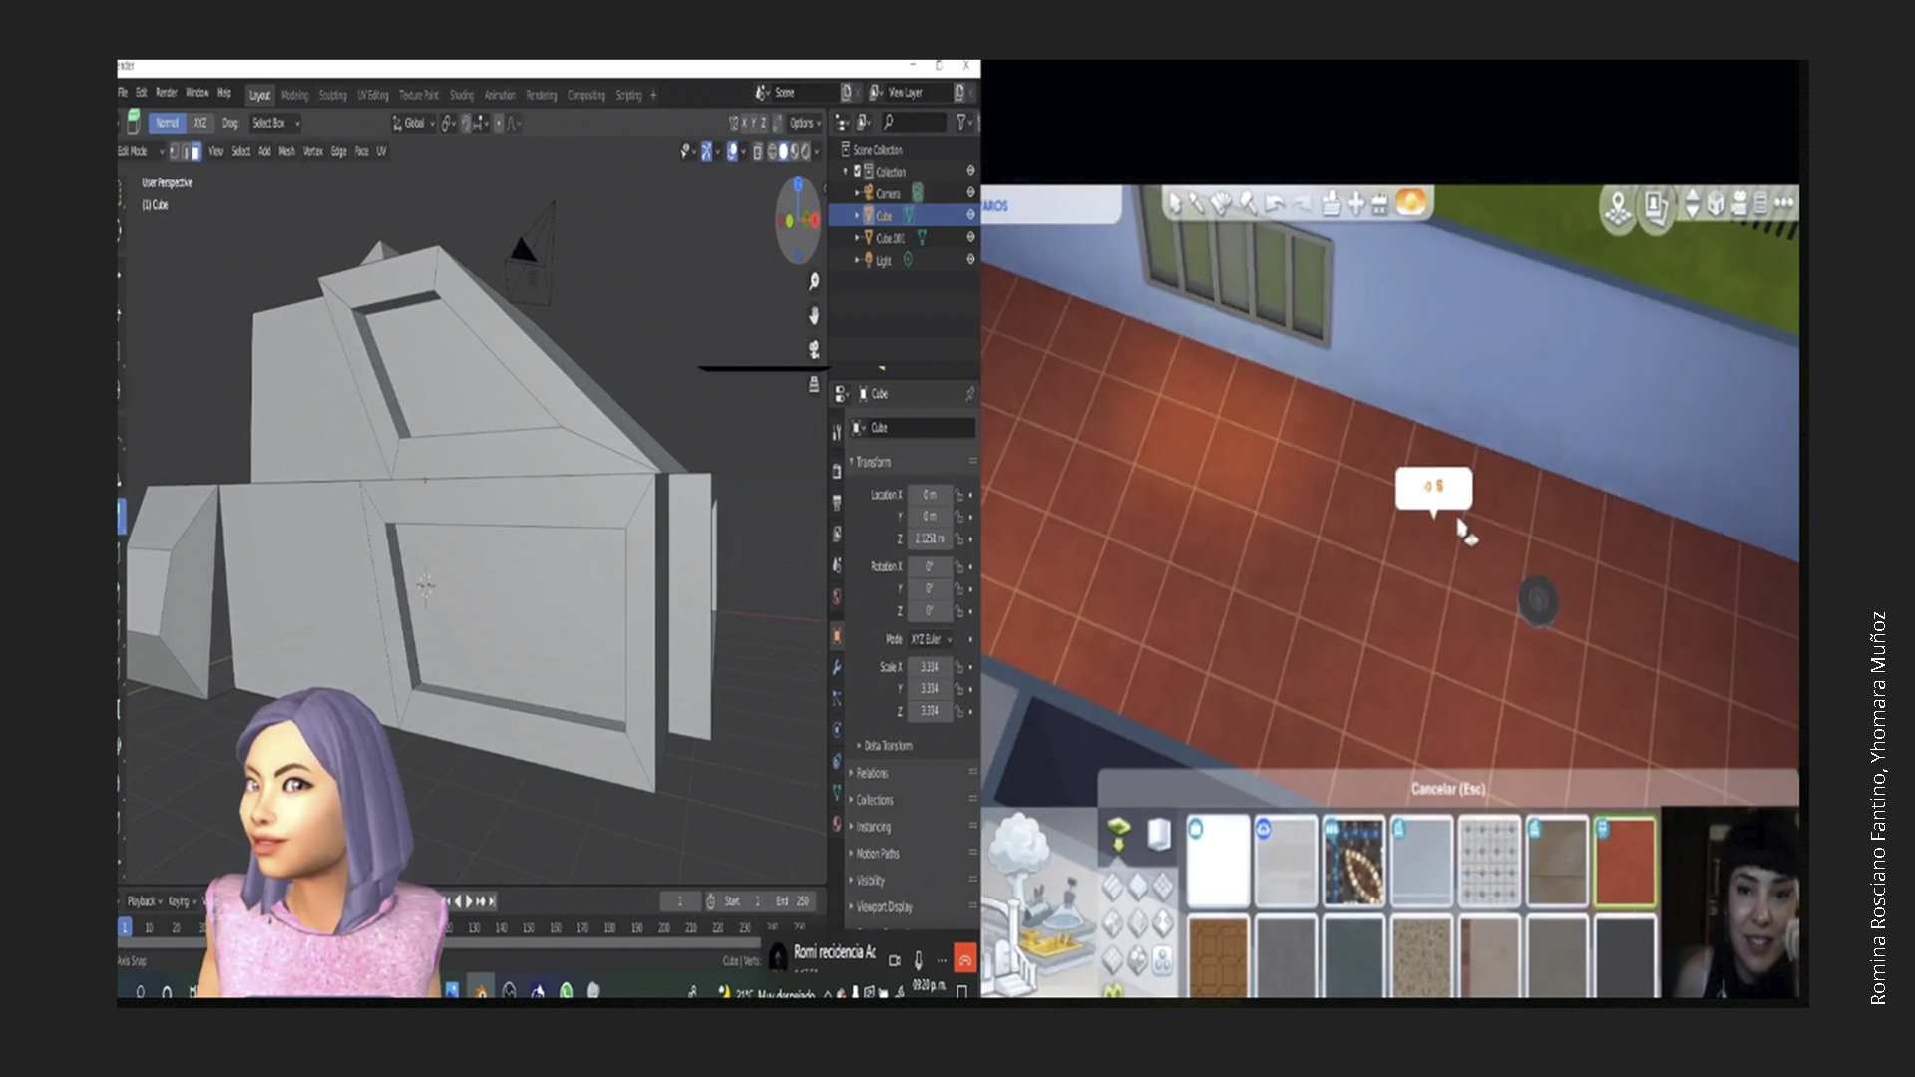Toggle visibility of Camera in outliner
This screenshot has height=1077, width=1915.
(x=970, y=193)
